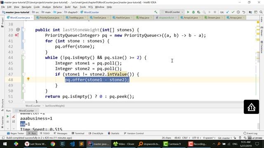Open the Messages tool window

[x=61, y=133]
